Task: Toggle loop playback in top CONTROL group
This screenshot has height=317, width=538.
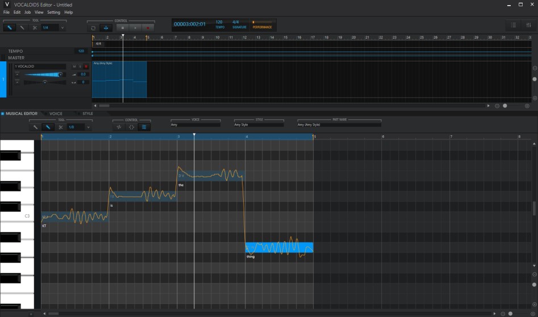Action: pos(93,28)
